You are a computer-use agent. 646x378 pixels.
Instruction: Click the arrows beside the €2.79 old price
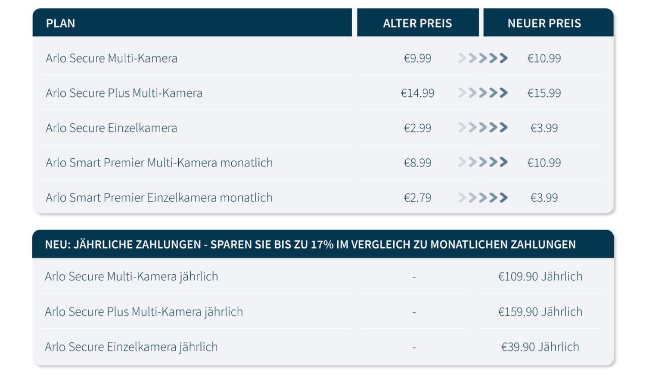click(483, 197)
